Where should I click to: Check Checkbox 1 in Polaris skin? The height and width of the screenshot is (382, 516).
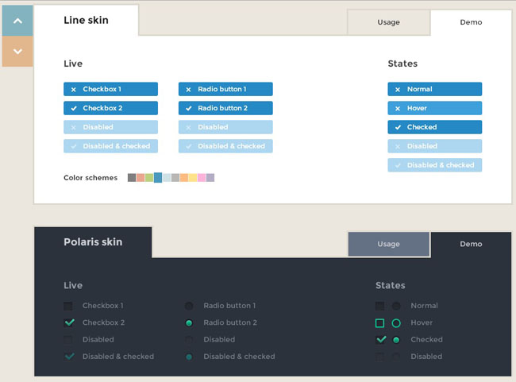pyautogui.click(x=68, y=306)
